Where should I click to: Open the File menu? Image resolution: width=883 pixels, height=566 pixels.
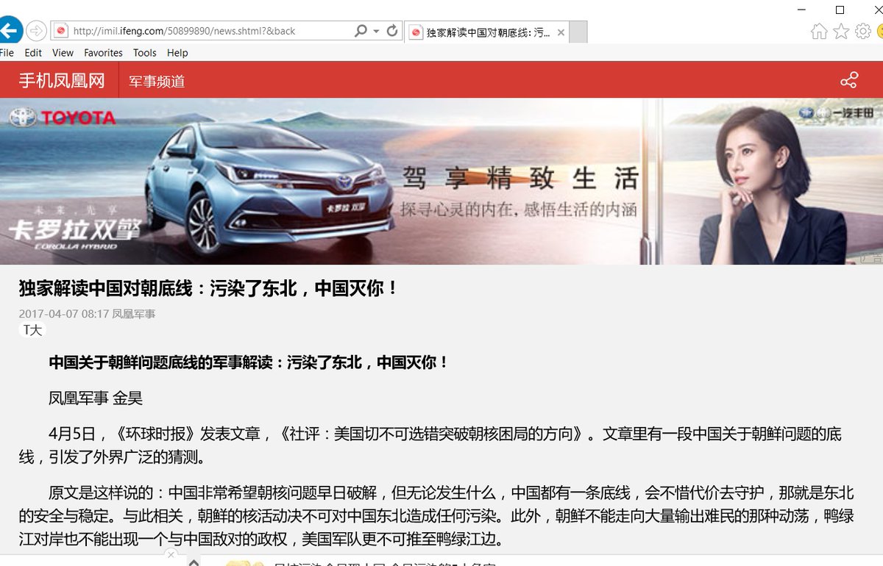tap(7, 52)
